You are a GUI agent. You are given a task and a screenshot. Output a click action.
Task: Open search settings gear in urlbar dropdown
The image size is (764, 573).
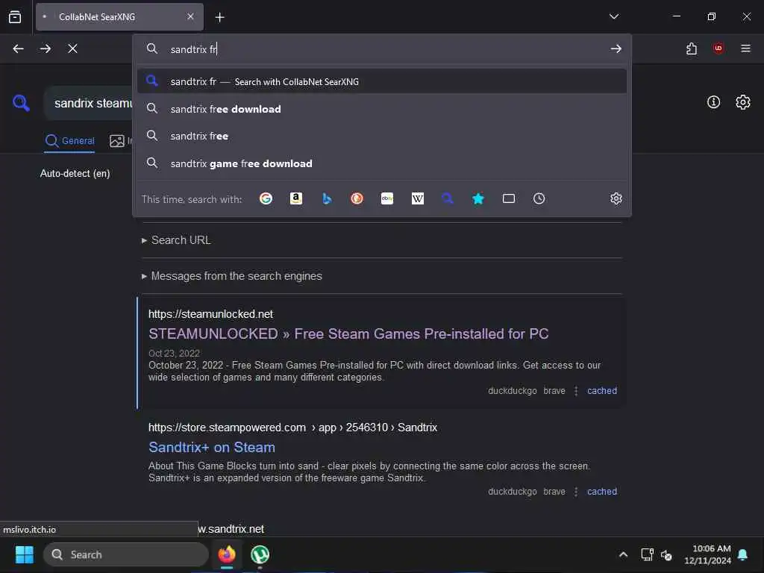pyautogui.click(x=616, y=198)
